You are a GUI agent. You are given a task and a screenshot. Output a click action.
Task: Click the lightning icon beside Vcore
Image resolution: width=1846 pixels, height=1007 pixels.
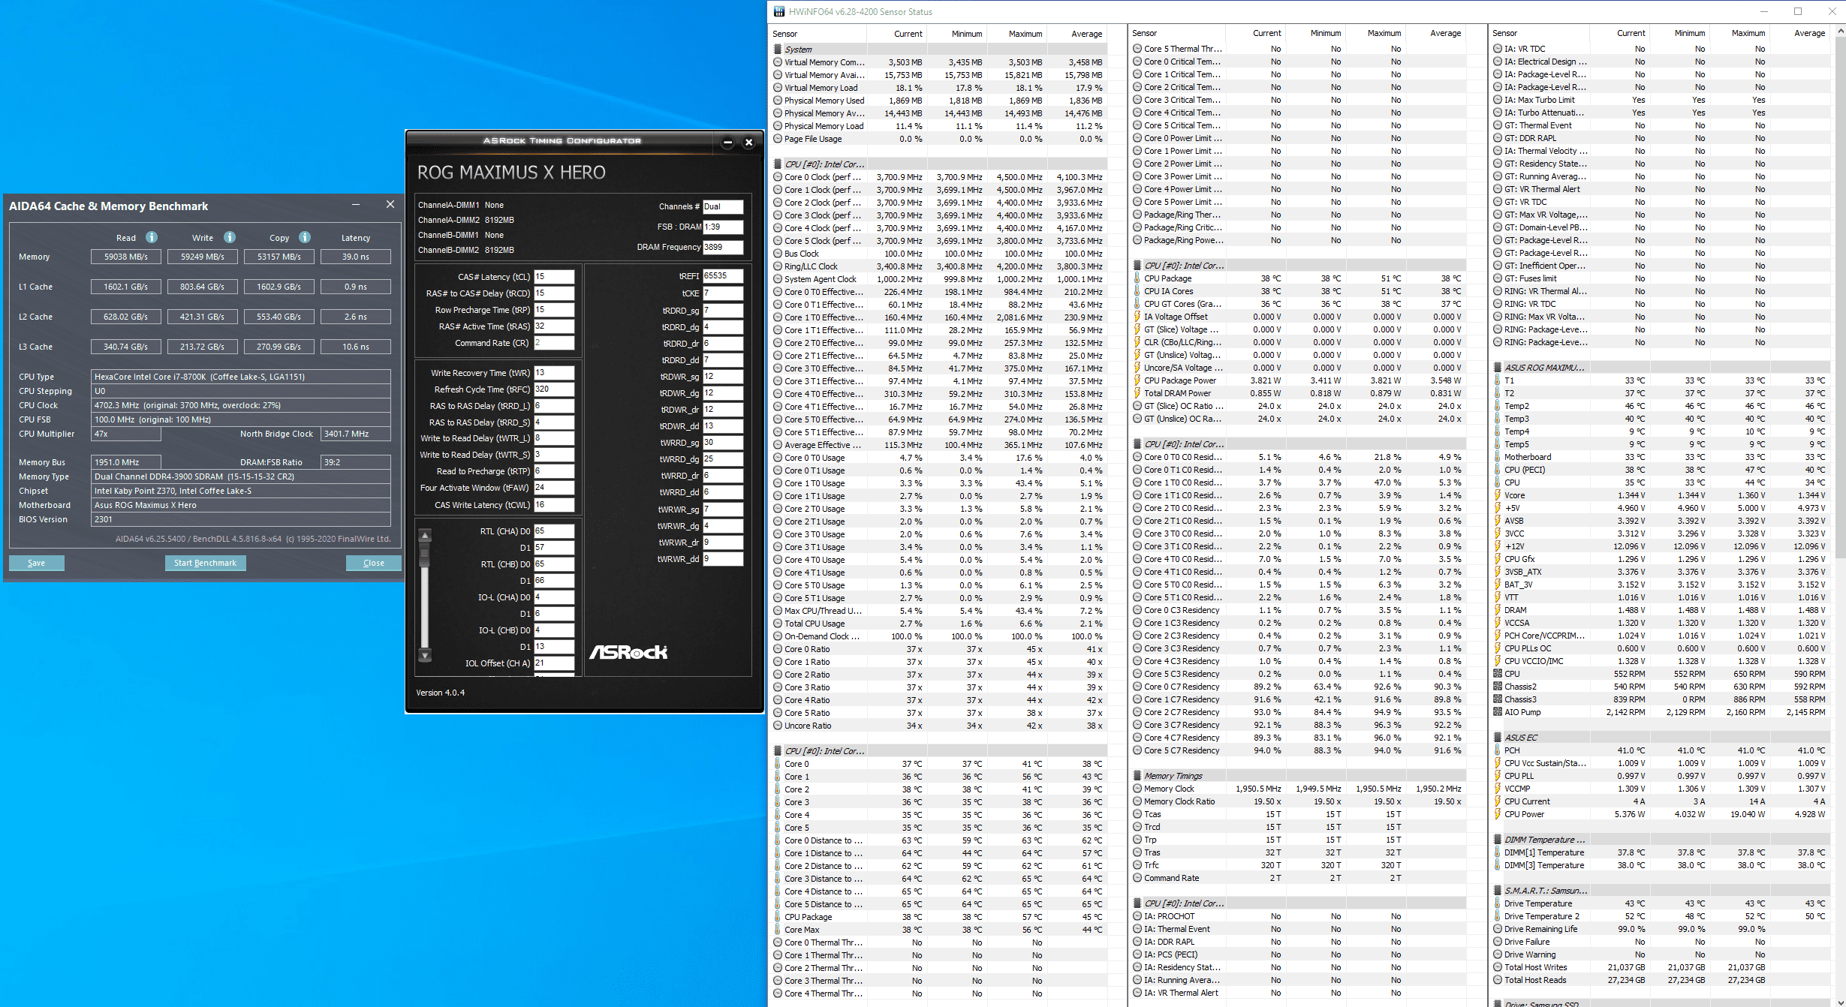(1498, 495)
